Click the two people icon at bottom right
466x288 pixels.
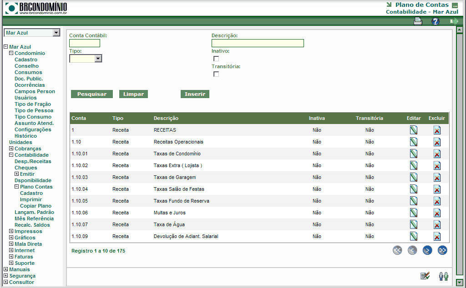(443, 276)
